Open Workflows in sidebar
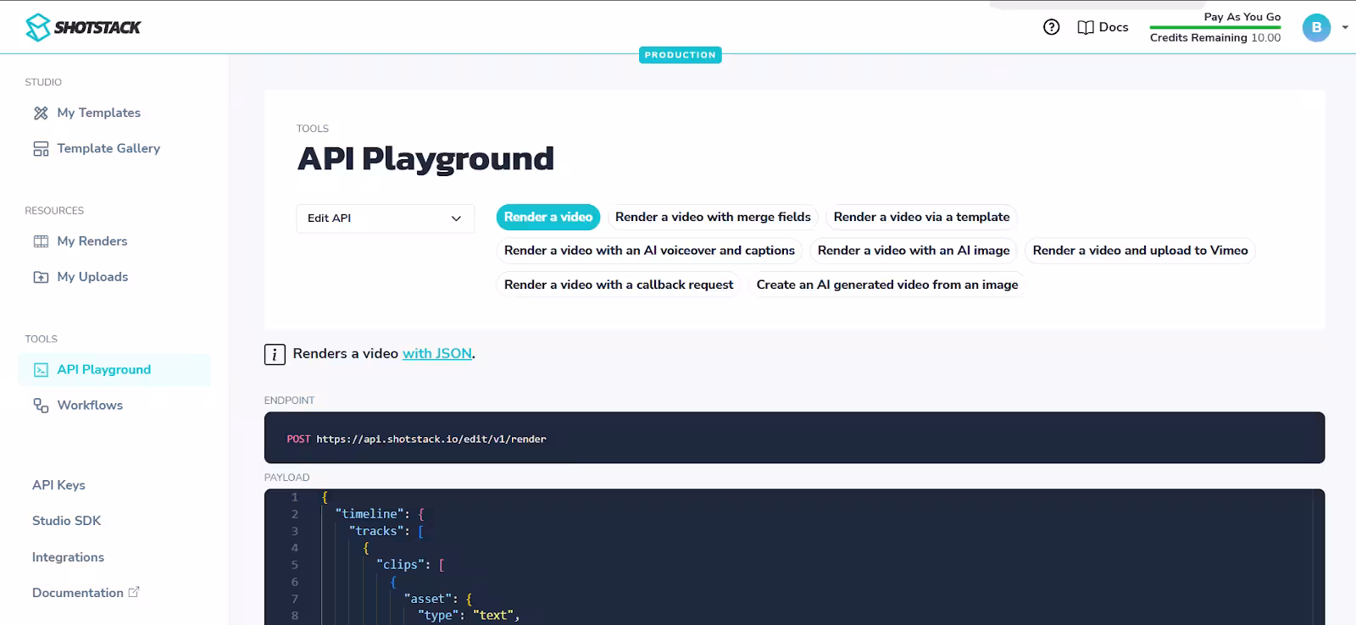The image size is (1356, 625). 90,406
